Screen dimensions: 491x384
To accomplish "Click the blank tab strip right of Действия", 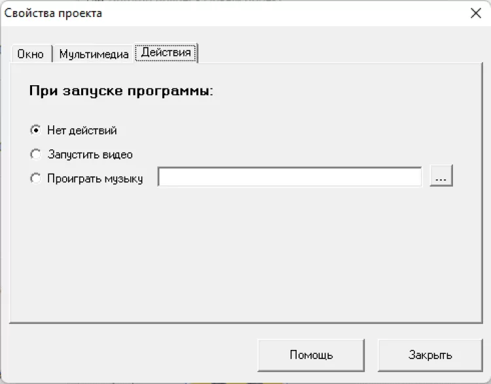I will click(340, 52).
